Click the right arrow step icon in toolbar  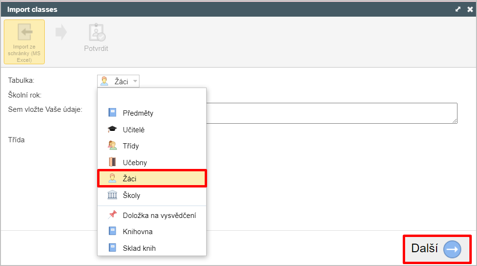pos(61,32)
